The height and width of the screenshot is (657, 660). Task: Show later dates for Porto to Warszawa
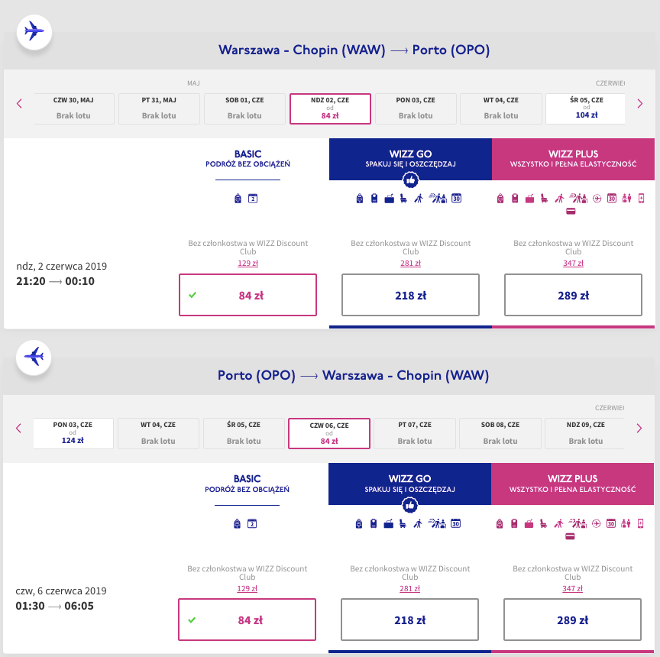[639, 429]
